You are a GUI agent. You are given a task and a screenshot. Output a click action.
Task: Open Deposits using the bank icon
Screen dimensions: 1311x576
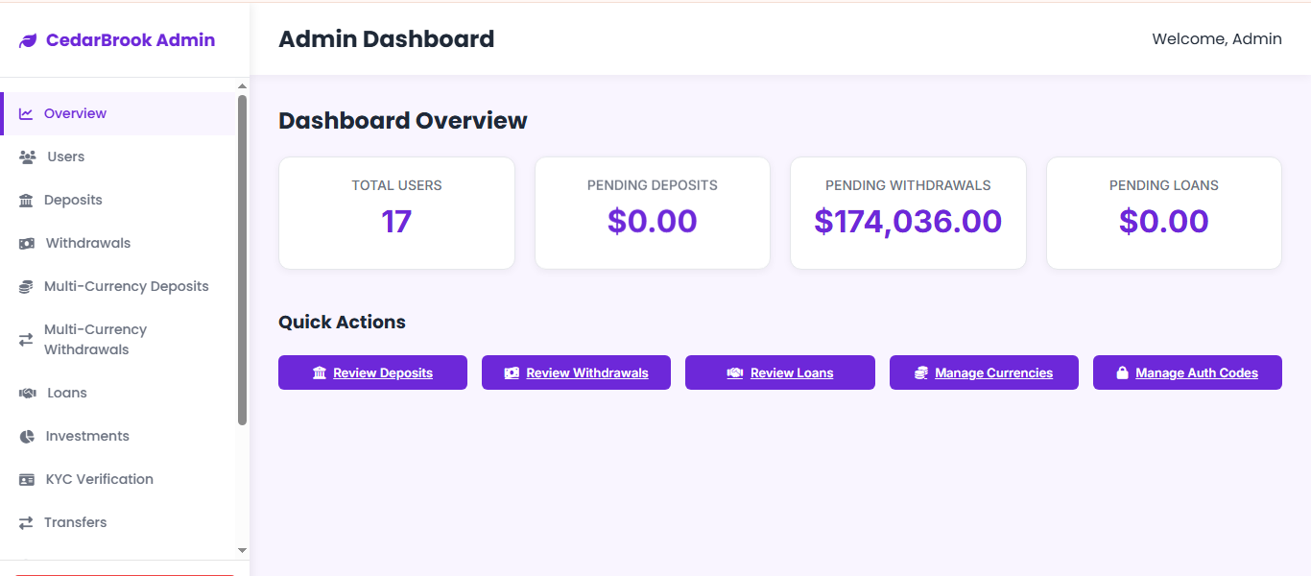coord(26,199)
